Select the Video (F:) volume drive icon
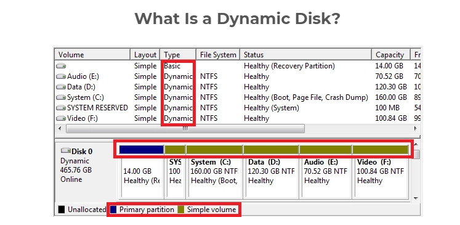The width and height of the screenshot is (460, 225). coord(61,119)
